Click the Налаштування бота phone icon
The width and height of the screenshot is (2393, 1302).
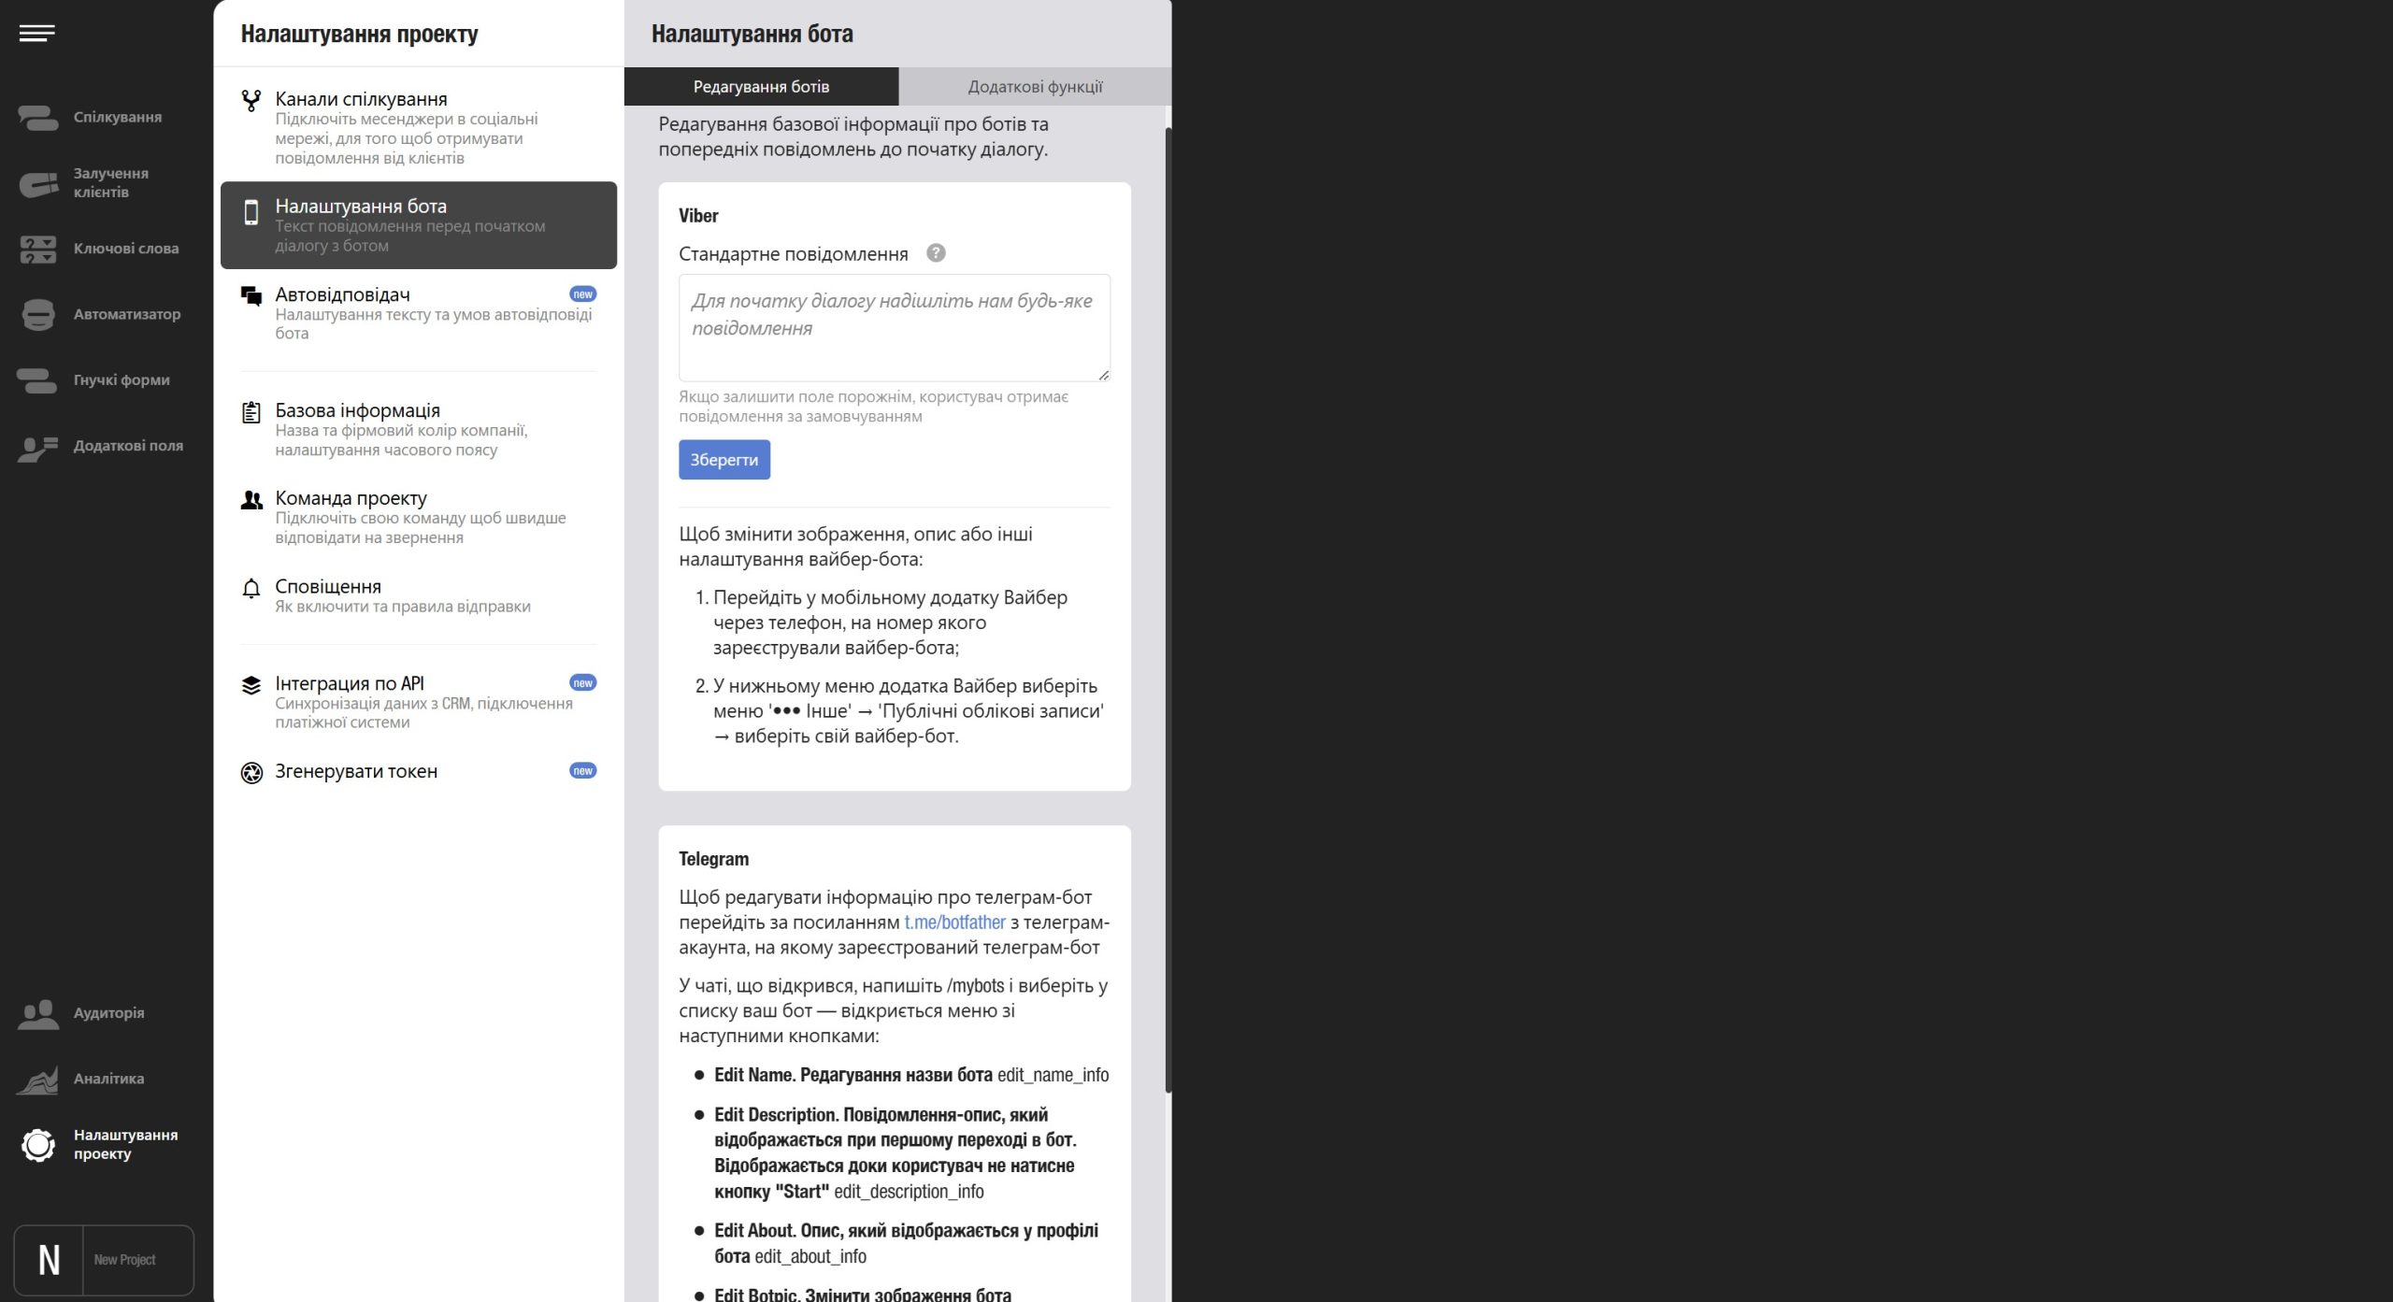click(251, 212)
